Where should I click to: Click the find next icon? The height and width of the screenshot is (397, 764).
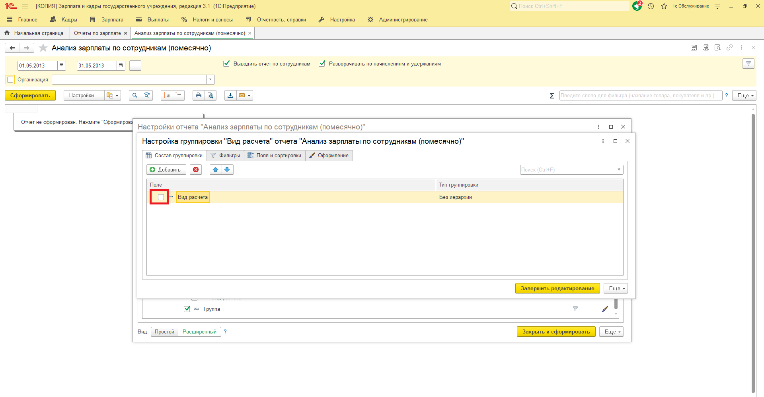click(147, 95)
